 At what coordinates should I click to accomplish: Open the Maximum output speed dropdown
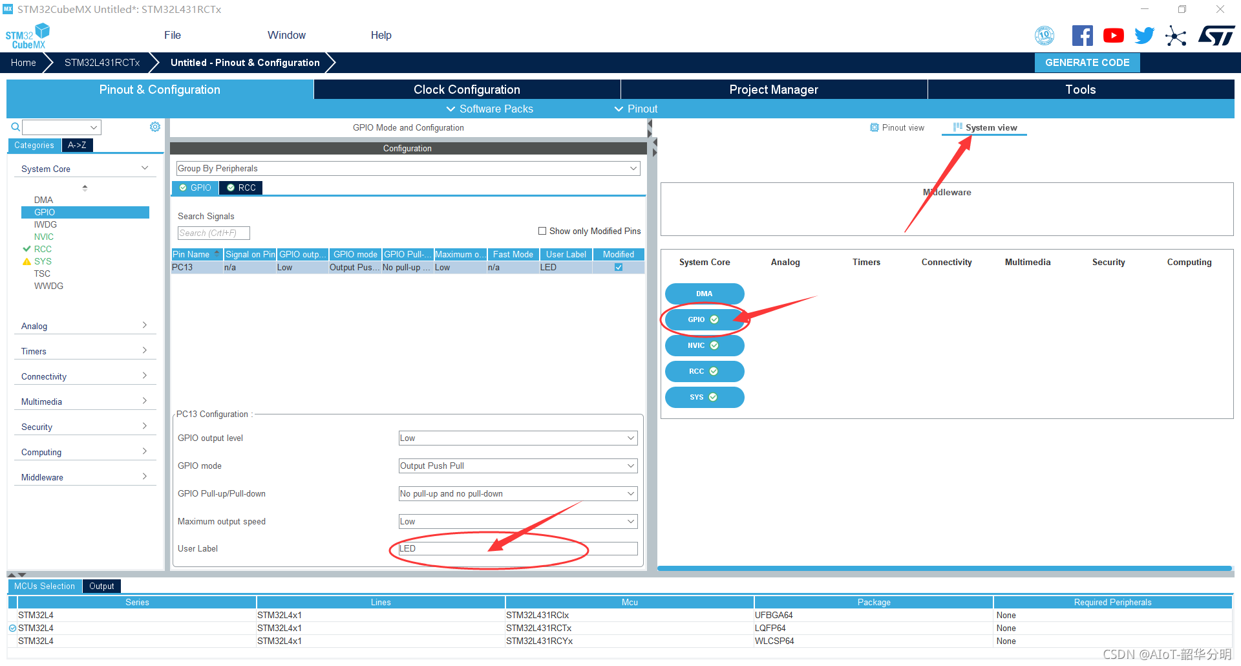coord(518,521)
